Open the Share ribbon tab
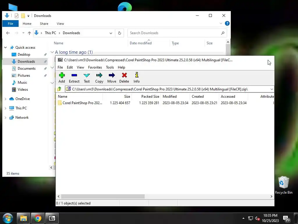 coord(44,24)
